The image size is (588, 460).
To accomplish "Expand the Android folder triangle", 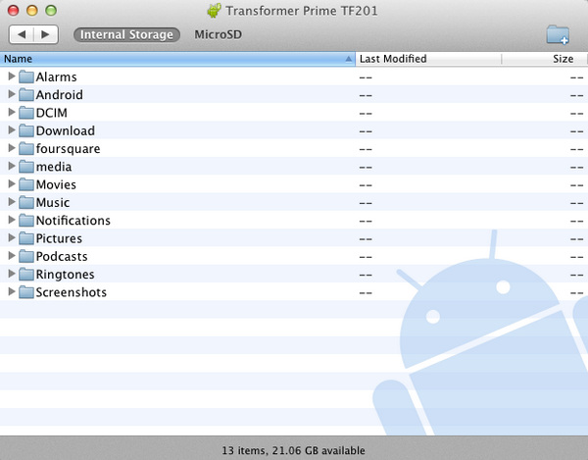I will pos(12,94).
